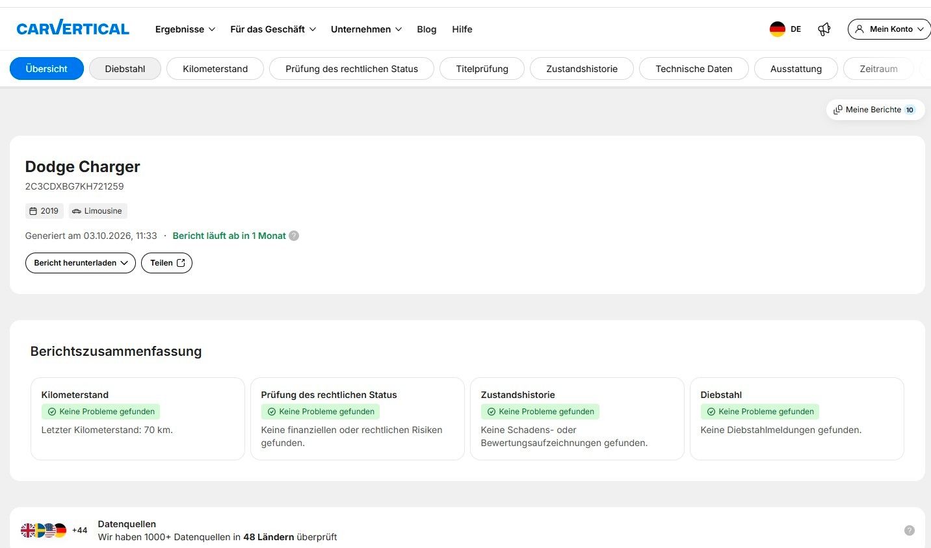
Task: Click the carVertical logo
Action: coord(73,29)
